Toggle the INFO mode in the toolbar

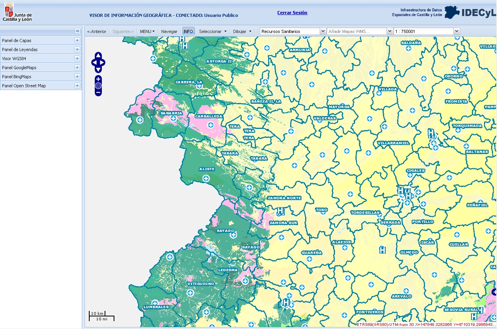click(x=188, y=31)
